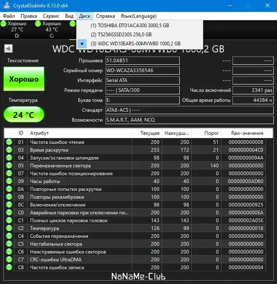Open the Язык(Language) menu
Screen dimensions: 277x284
pyautogui.click(x=138, y=16)
